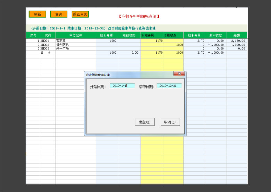The height and width of the screenshot is (192, 271).
Task: Click the date range info banner
Action: pyautogui.click(x=137, y=28)
